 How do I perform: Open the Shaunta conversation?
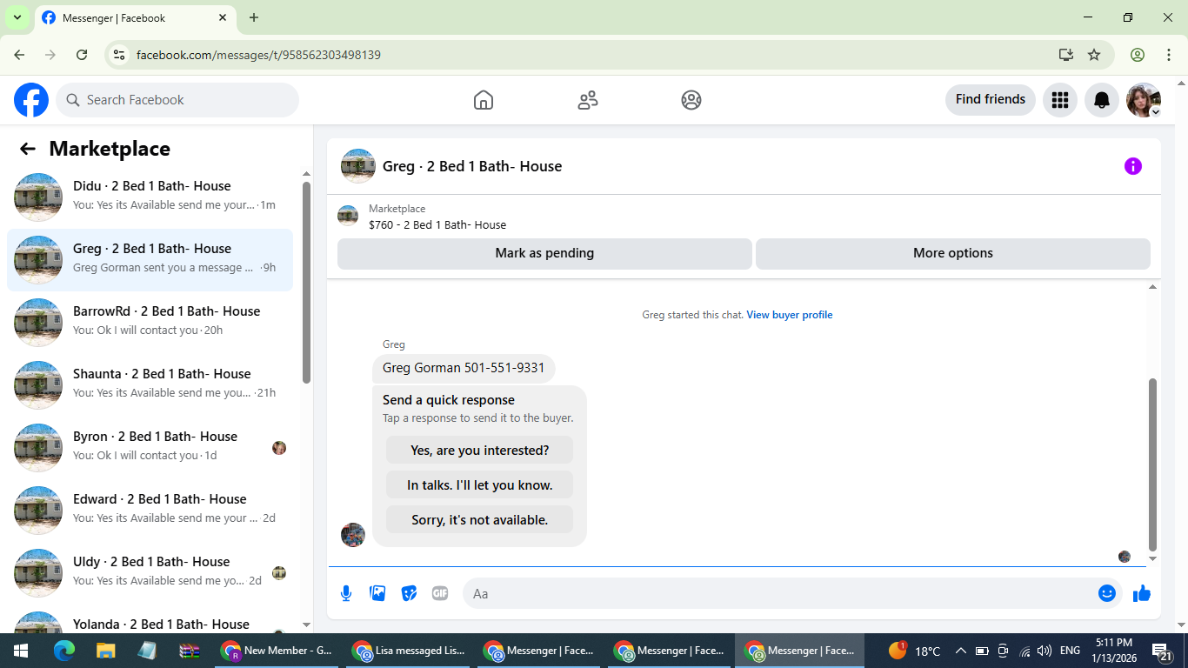pyautogui.click(x=150, y=385)
